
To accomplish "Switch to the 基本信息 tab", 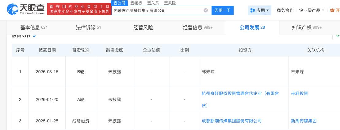I will 34,27.
